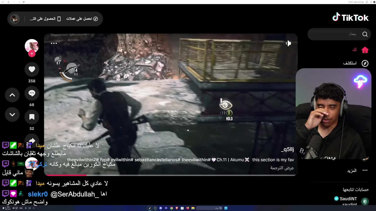
Task: Open the #theevilwithin2 hashtag
Action: click(x=83, y=160)
